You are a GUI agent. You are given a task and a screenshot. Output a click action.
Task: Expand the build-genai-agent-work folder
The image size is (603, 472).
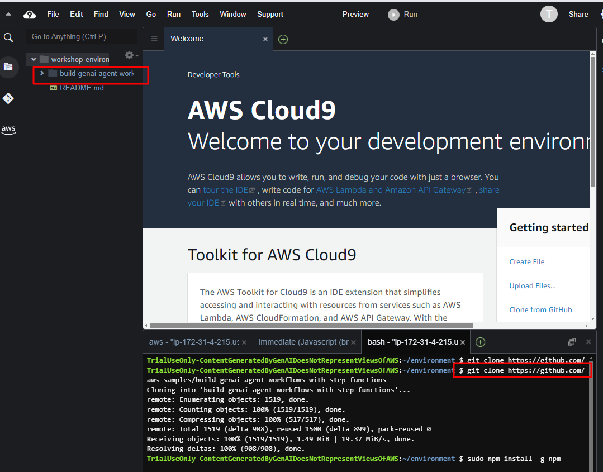point(42,73)
